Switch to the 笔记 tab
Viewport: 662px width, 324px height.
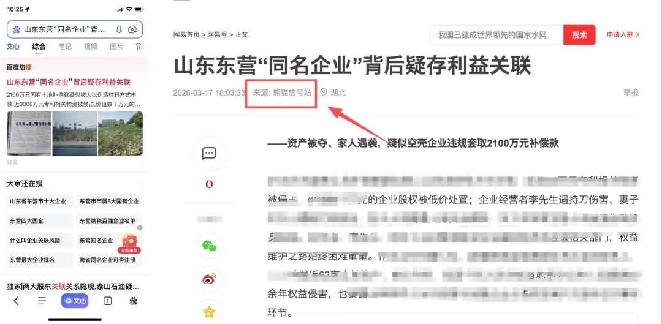pos(64,47)
